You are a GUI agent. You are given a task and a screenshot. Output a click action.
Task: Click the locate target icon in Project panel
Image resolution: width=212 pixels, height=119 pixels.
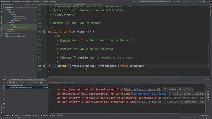click(26, 5)
